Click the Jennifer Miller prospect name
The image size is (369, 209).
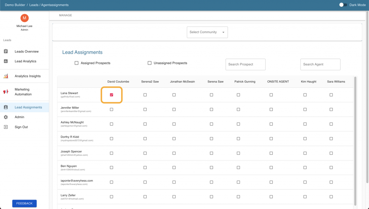(x=70, y=108)
